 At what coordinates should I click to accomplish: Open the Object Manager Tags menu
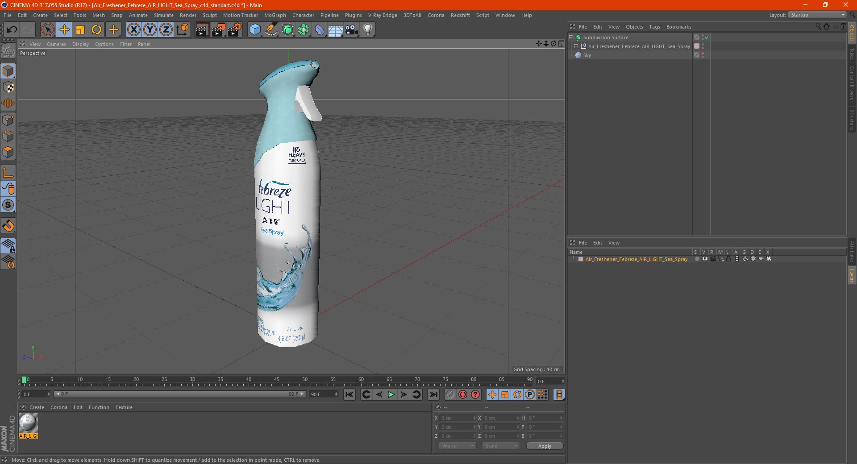pyautogui.click(x=654, y=27)
